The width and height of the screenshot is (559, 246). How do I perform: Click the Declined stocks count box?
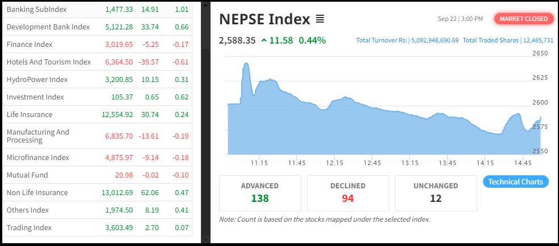348,193
